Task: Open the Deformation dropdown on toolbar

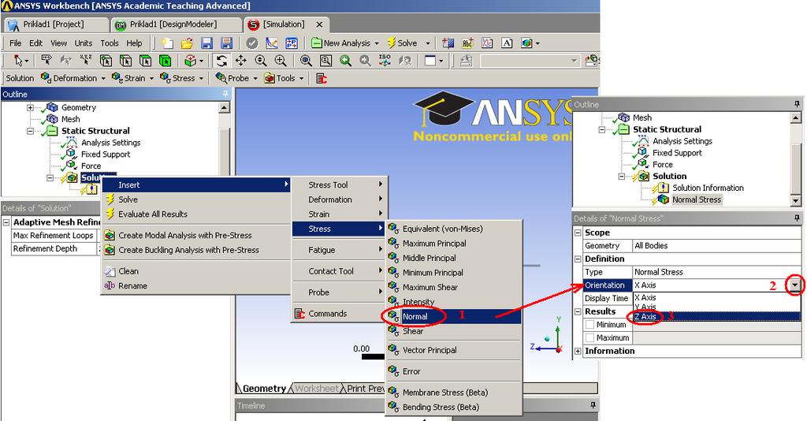Action: pos(103,78)
